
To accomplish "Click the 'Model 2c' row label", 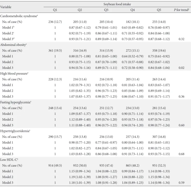I will (x=8, y=33).
